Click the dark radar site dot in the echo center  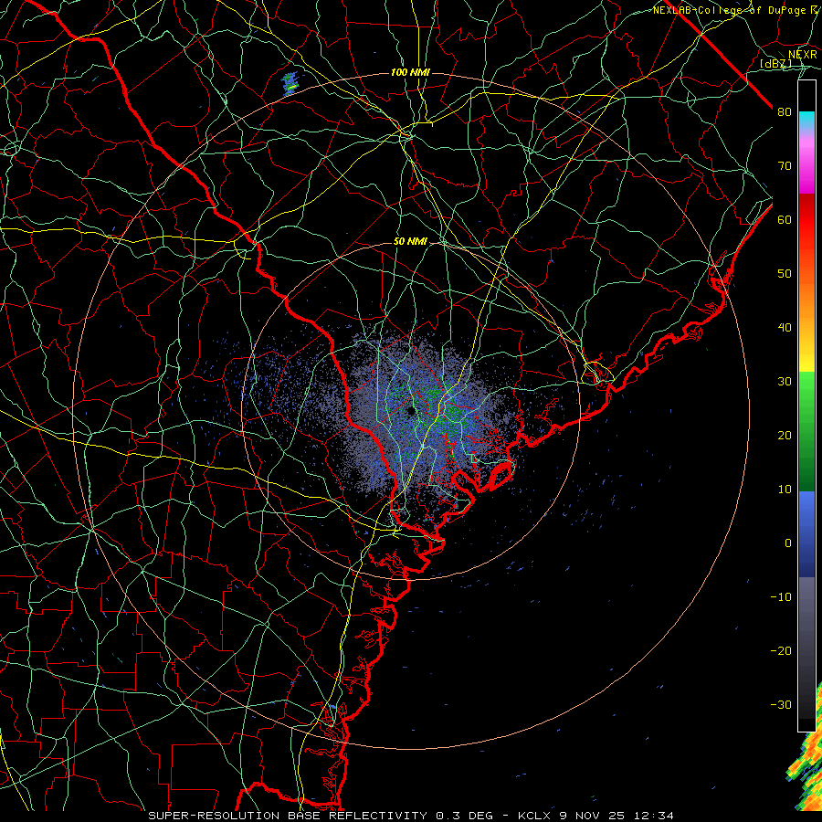pyautogui.click(x=412, y=411)
